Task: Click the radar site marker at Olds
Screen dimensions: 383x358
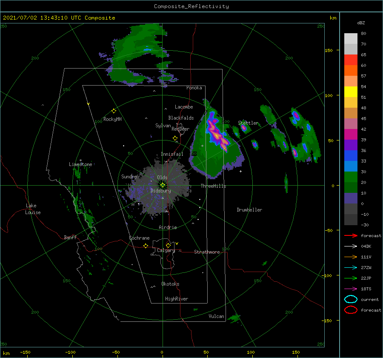Action: [163, 185]
